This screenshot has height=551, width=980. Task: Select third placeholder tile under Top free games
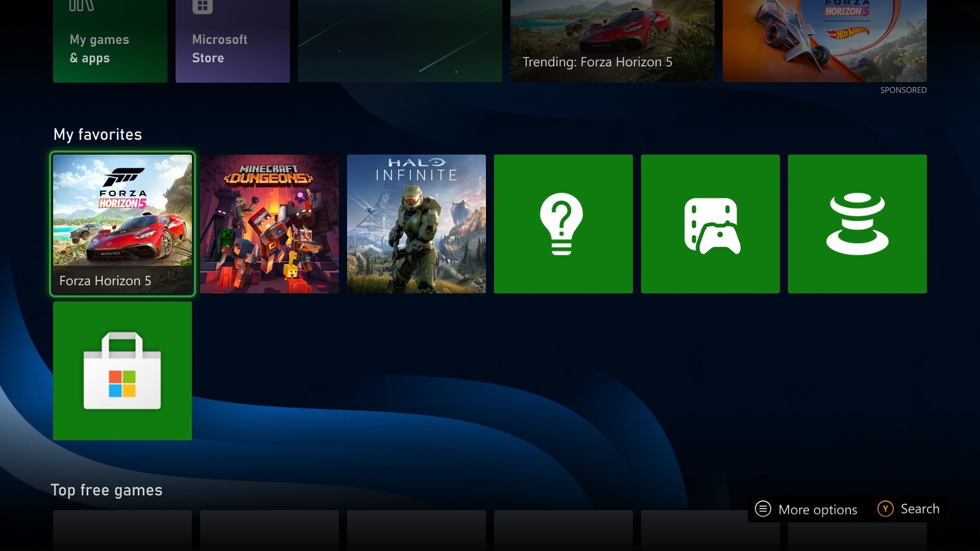(416, 530)
